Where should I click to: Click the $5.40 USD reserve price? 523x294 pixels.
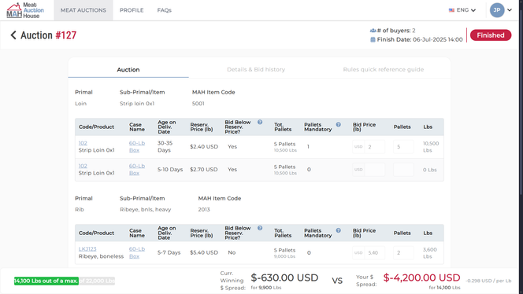point(204,252)
